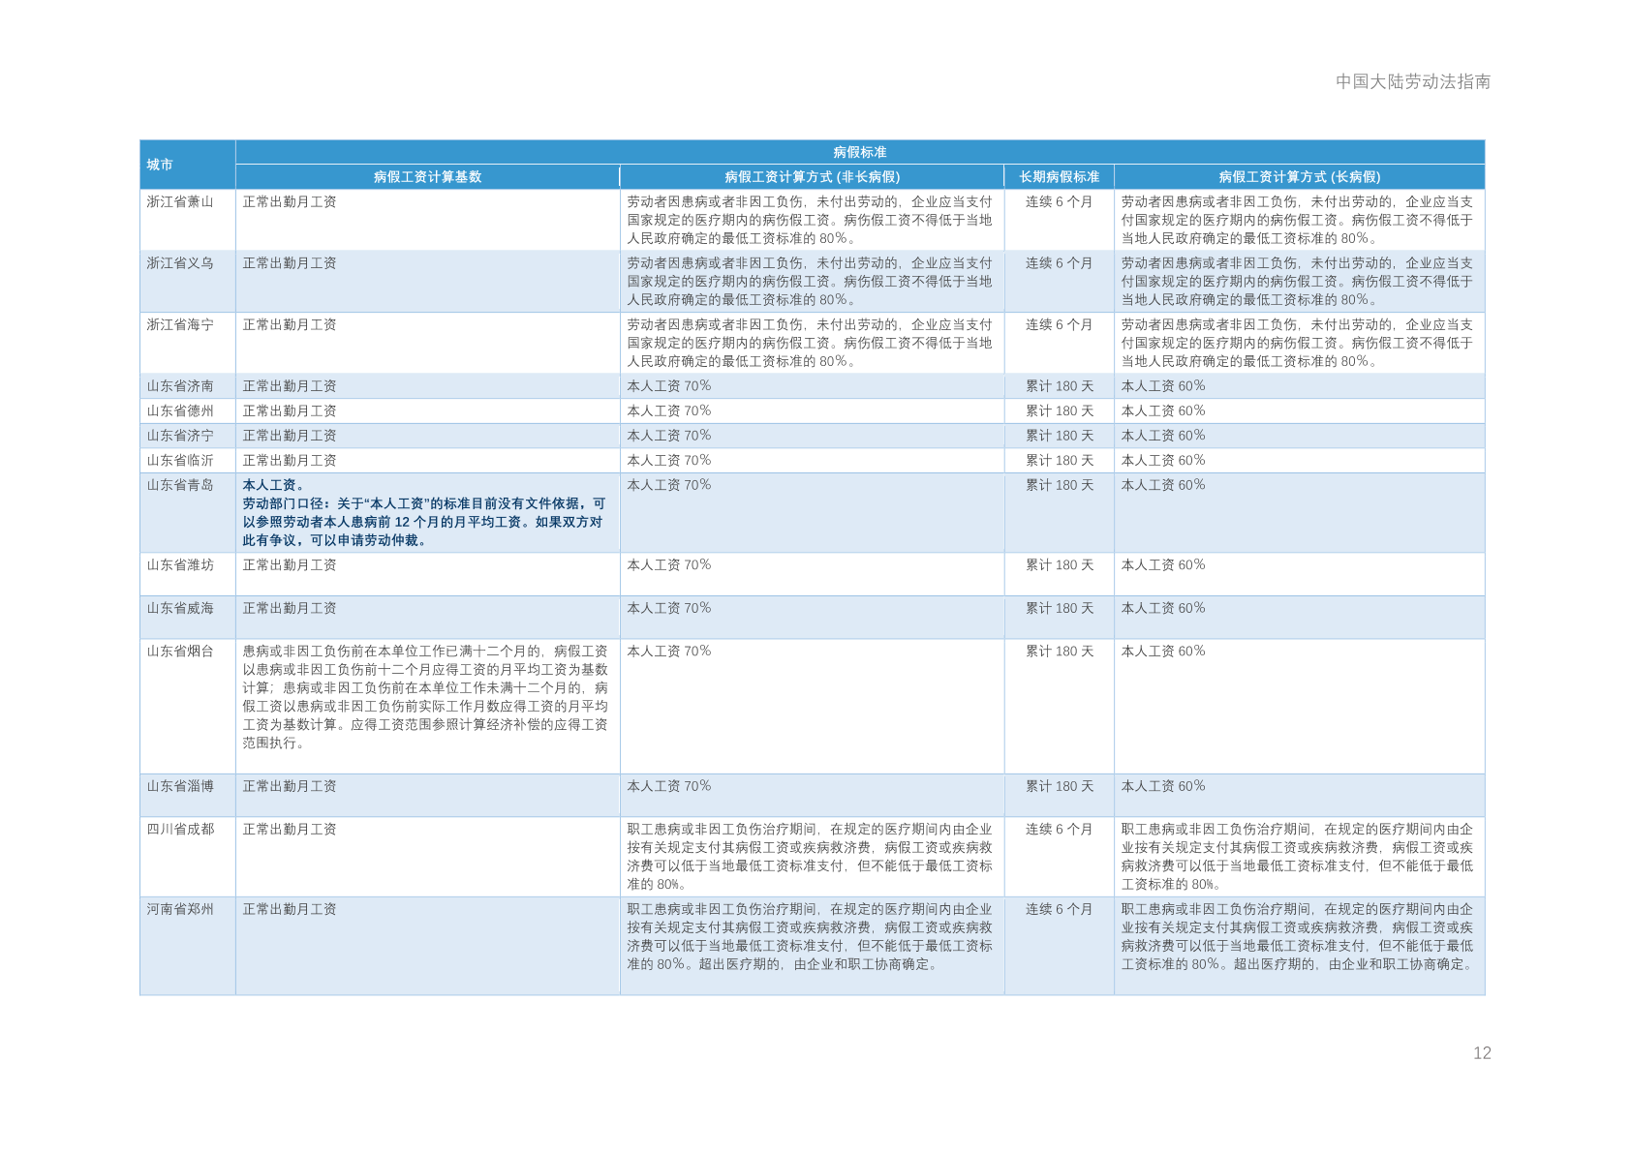Select the 河南省郑州 city cell
The image size is (1631, 1153).
[180, 910]
